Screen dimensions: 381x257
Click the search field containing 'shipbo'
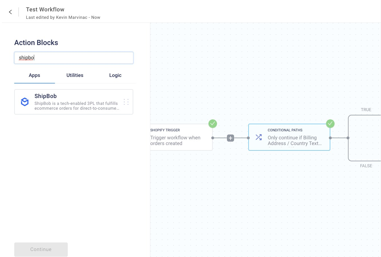point(74,58)
